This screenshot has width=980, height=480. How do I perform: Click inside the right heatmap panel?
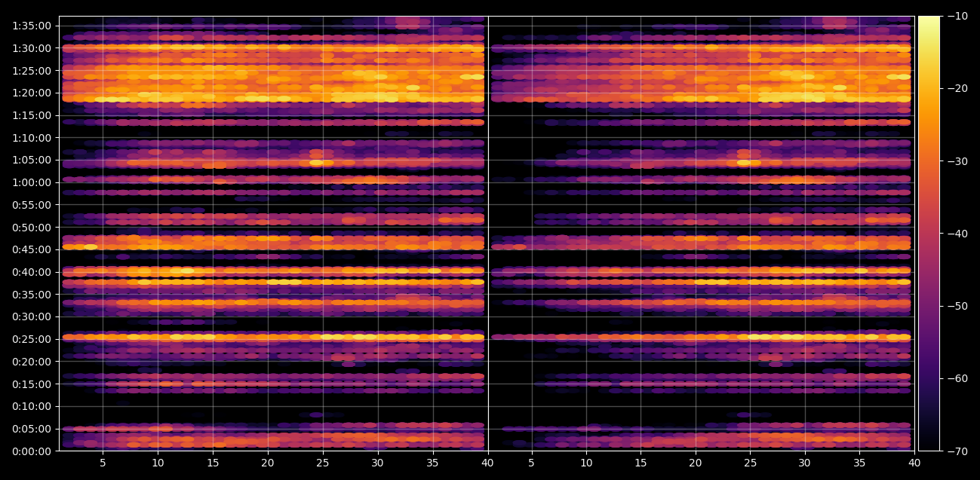click(x=701, y=234)
